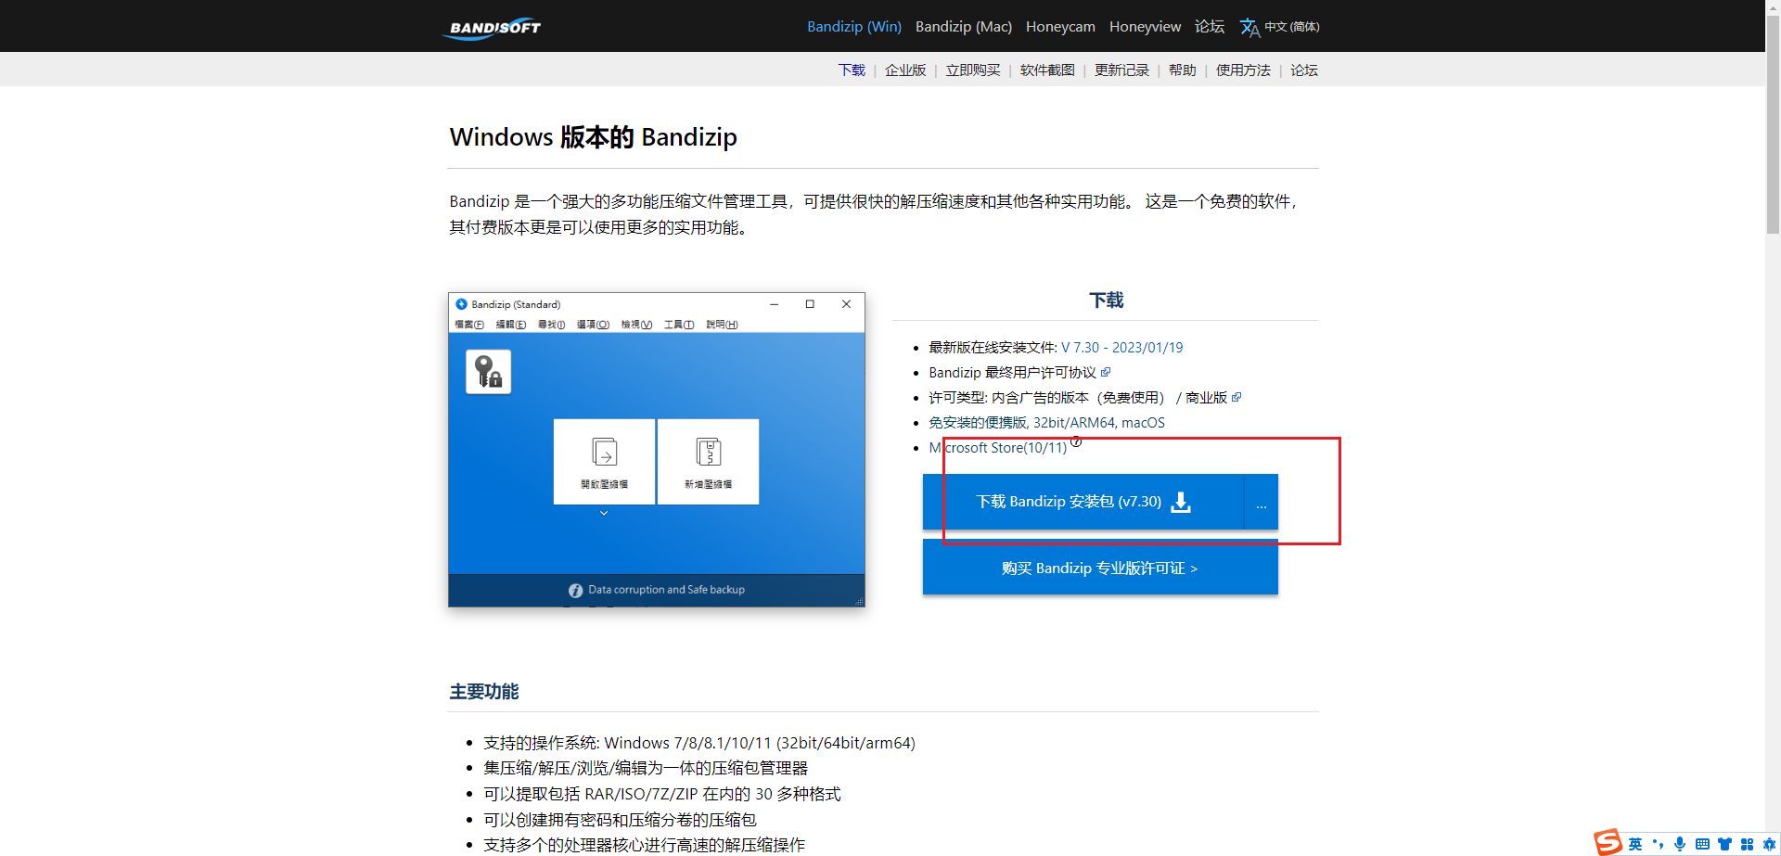Click the 下载 Bandizip 安装包 (v7.30) button
The image size is (1781, 856).
(x=1069, y=502)
